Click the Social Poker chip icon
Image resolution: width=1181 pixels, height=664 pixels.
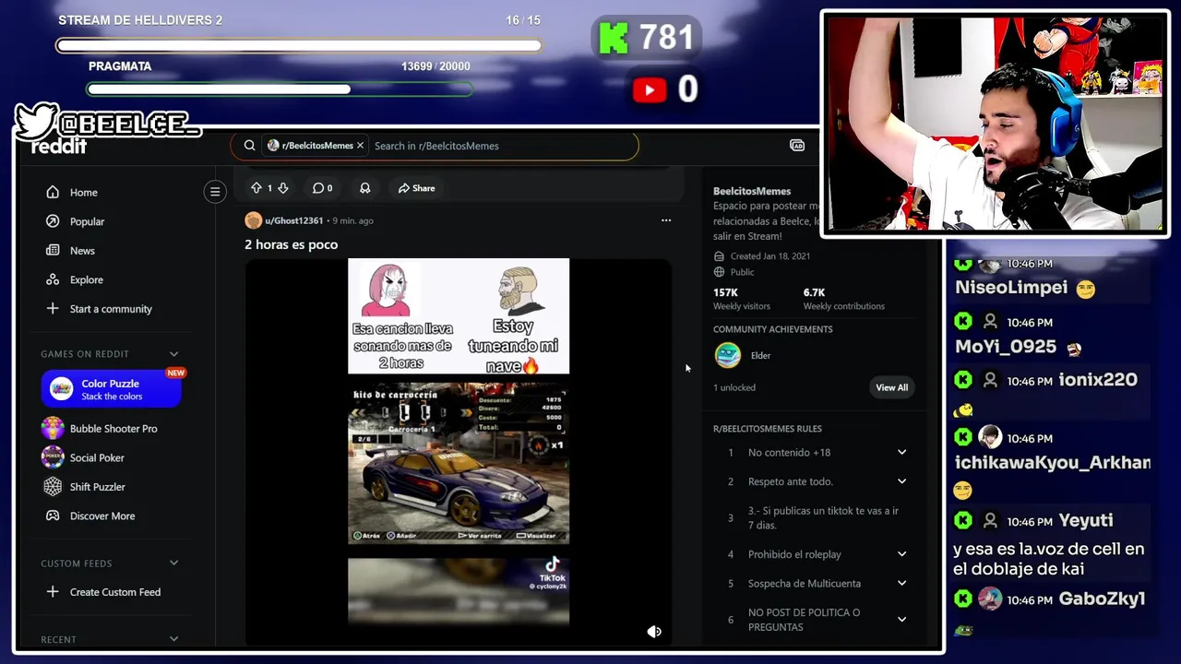[x=53, y=457]
